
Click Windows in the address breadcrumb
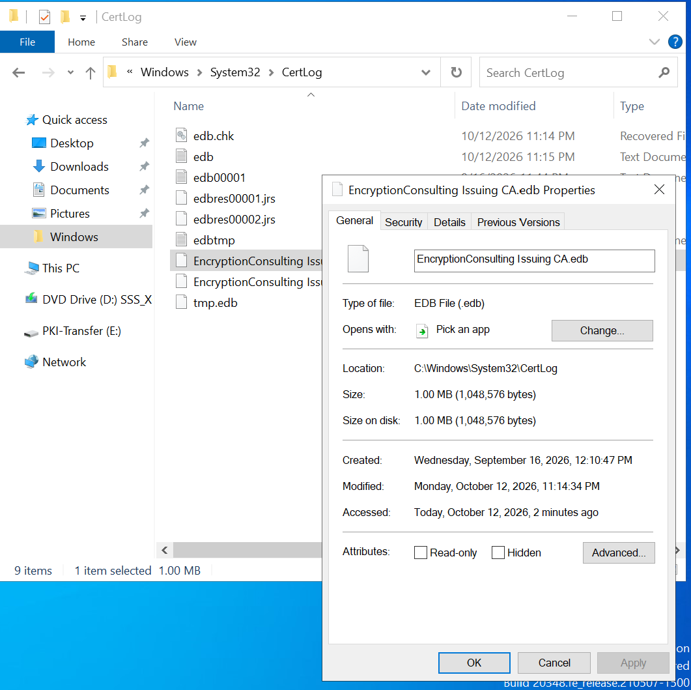[164, 72]
